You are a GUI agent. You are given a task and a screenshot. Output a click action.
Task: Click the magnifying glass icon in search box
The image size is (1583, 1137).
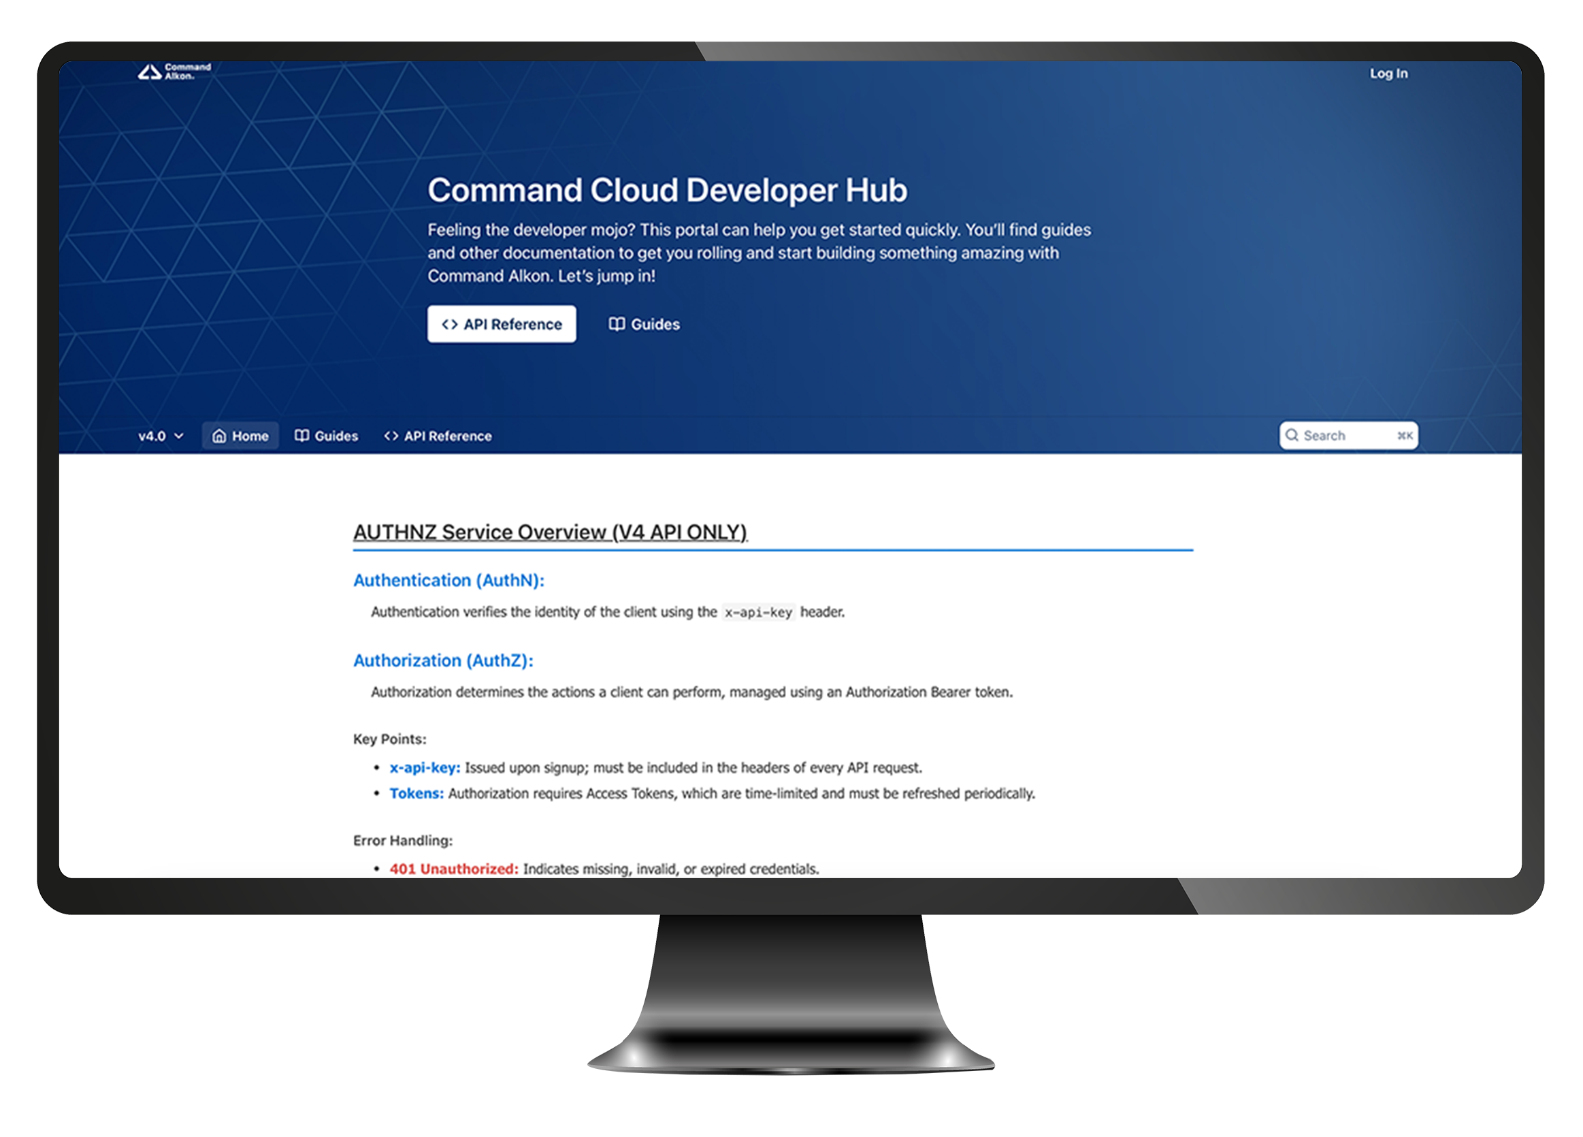tap(1292, 435)
